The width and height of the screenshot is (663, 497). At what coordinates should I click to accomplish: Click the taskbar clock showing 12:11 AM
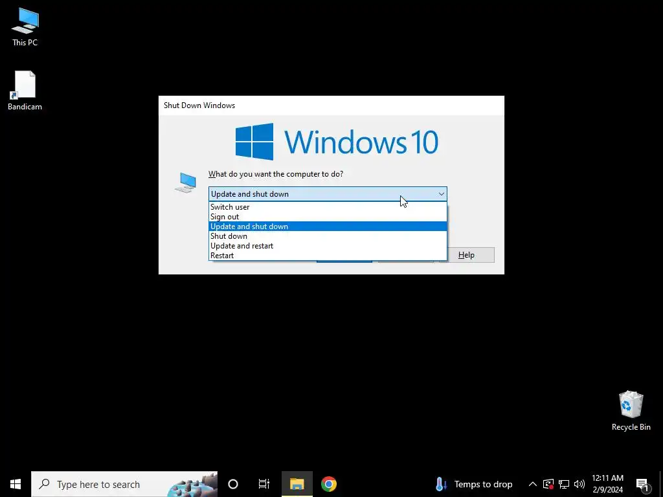click(x=607, y=484)
